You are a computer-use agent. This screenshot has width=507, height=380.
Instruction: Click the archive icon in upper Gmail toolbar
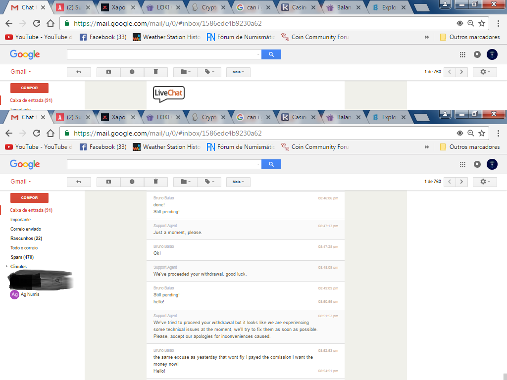108,72
